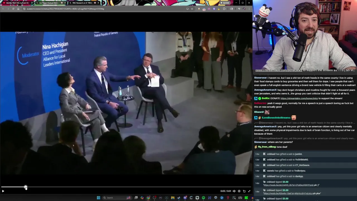Bookmark this page with the star icon

coord(192,9)
